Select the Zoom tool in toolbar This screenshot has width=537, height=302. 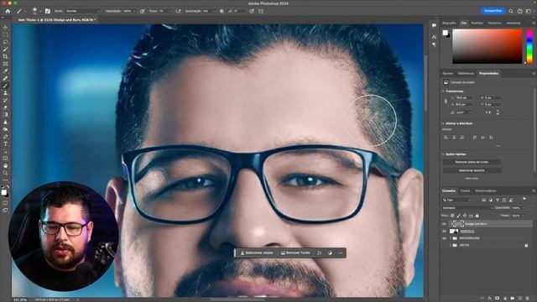5,173
